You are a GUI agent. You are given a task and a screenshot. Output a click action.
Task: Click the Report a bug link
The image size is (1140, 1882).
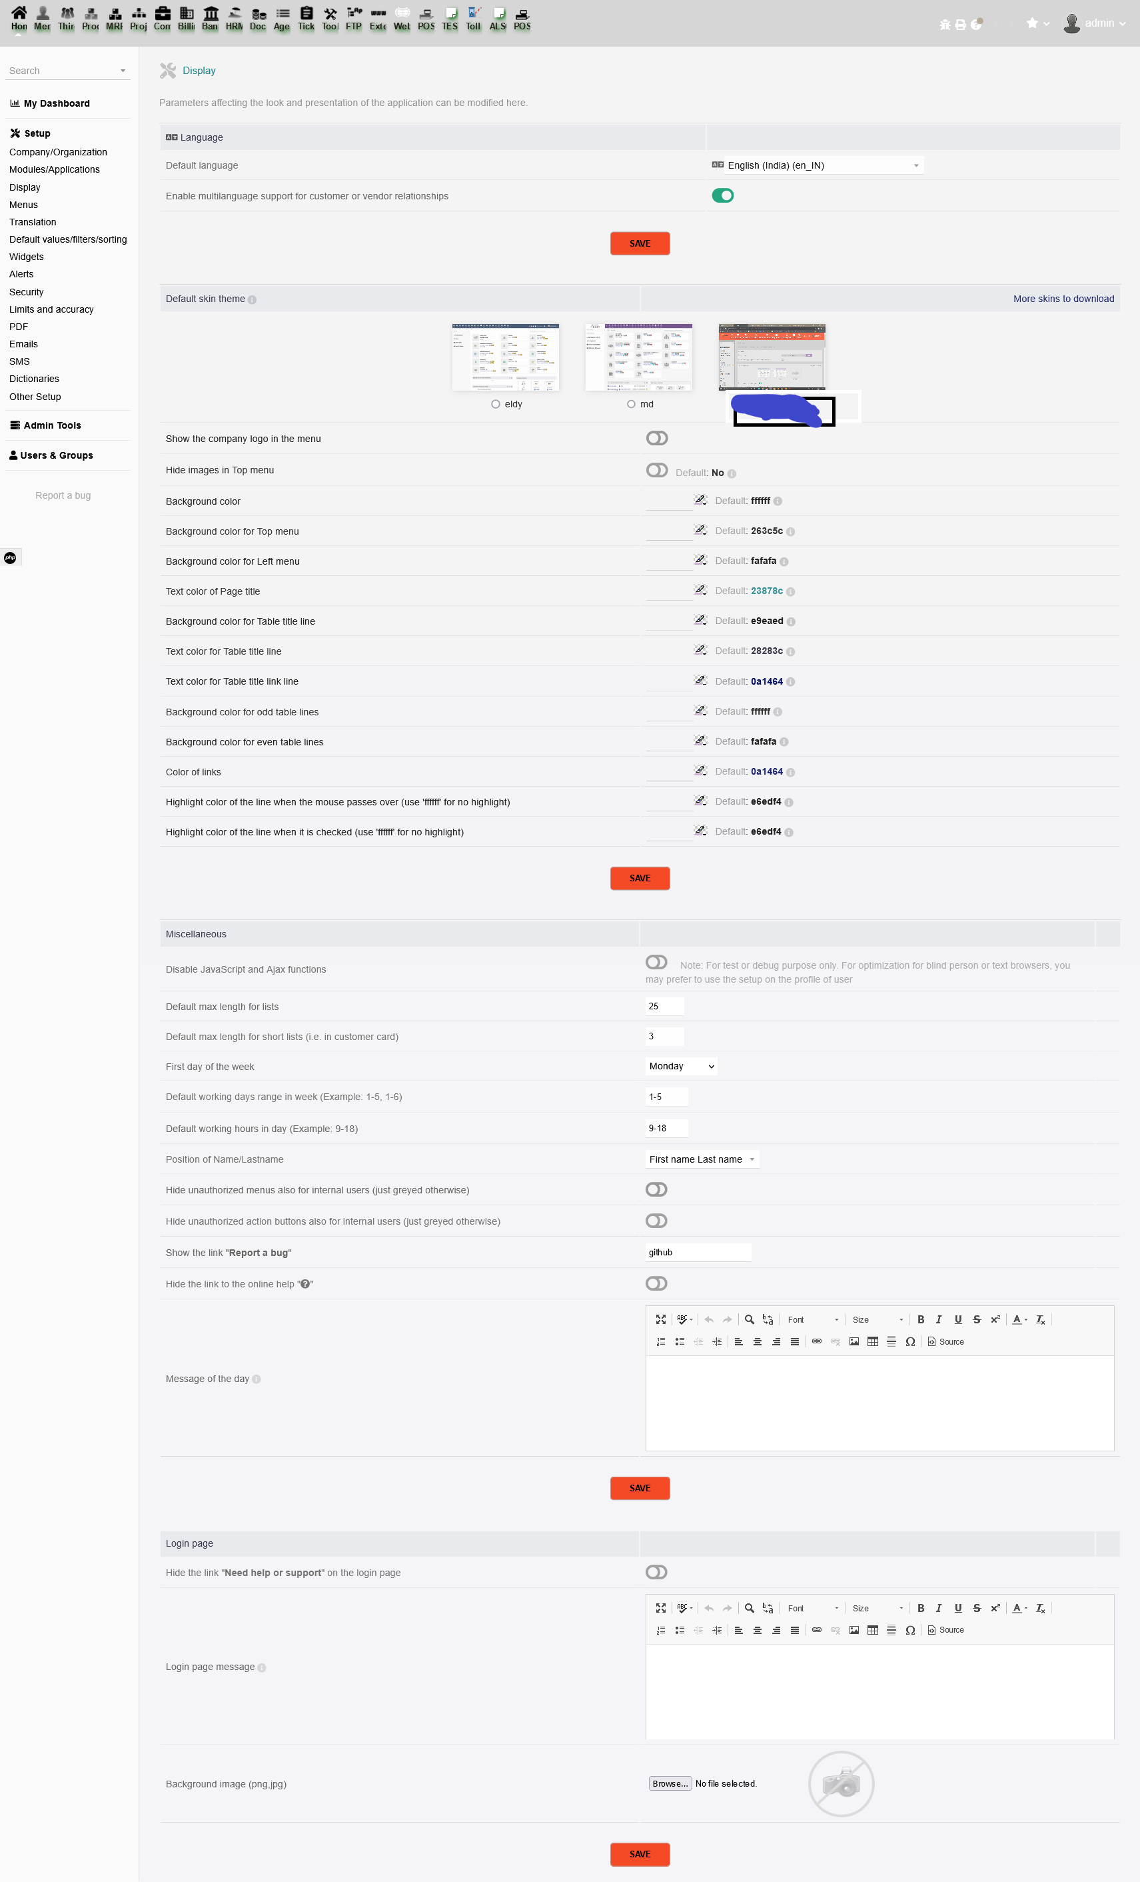click(63, 496)
